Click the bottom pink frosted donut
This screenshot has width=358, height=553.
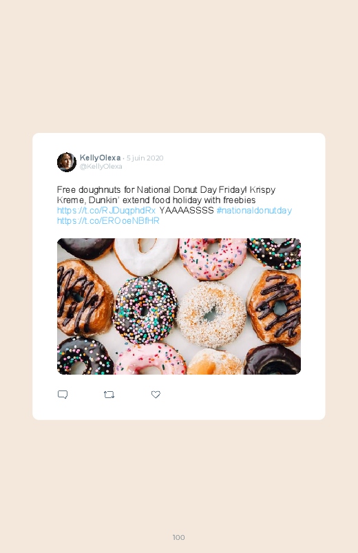coord(150,359)
